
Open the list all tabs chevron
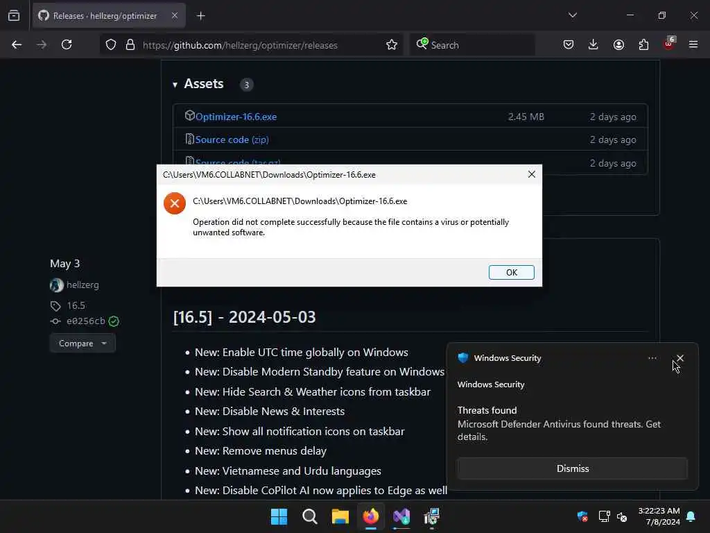pyautogui.click(x=572, y=15)
